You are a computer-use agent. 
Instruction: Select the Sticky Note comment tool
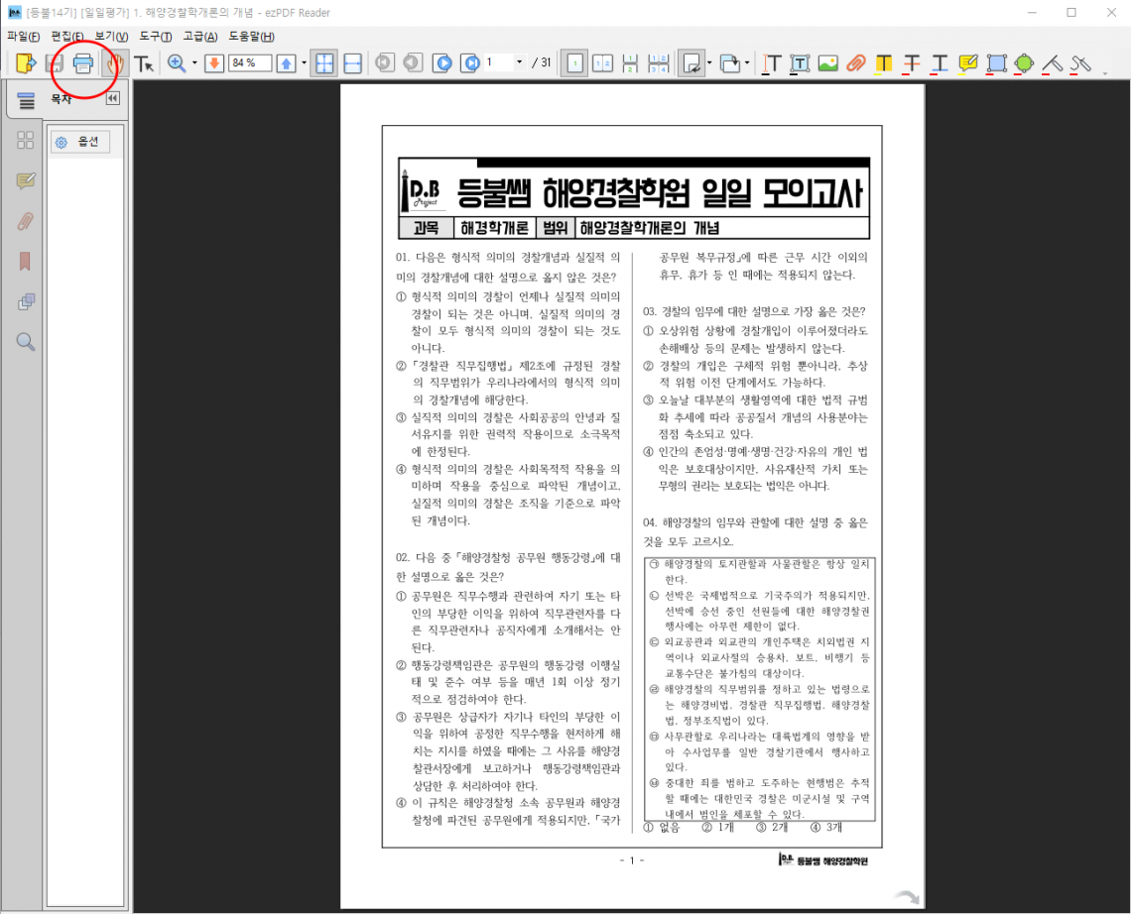point(968,63)
